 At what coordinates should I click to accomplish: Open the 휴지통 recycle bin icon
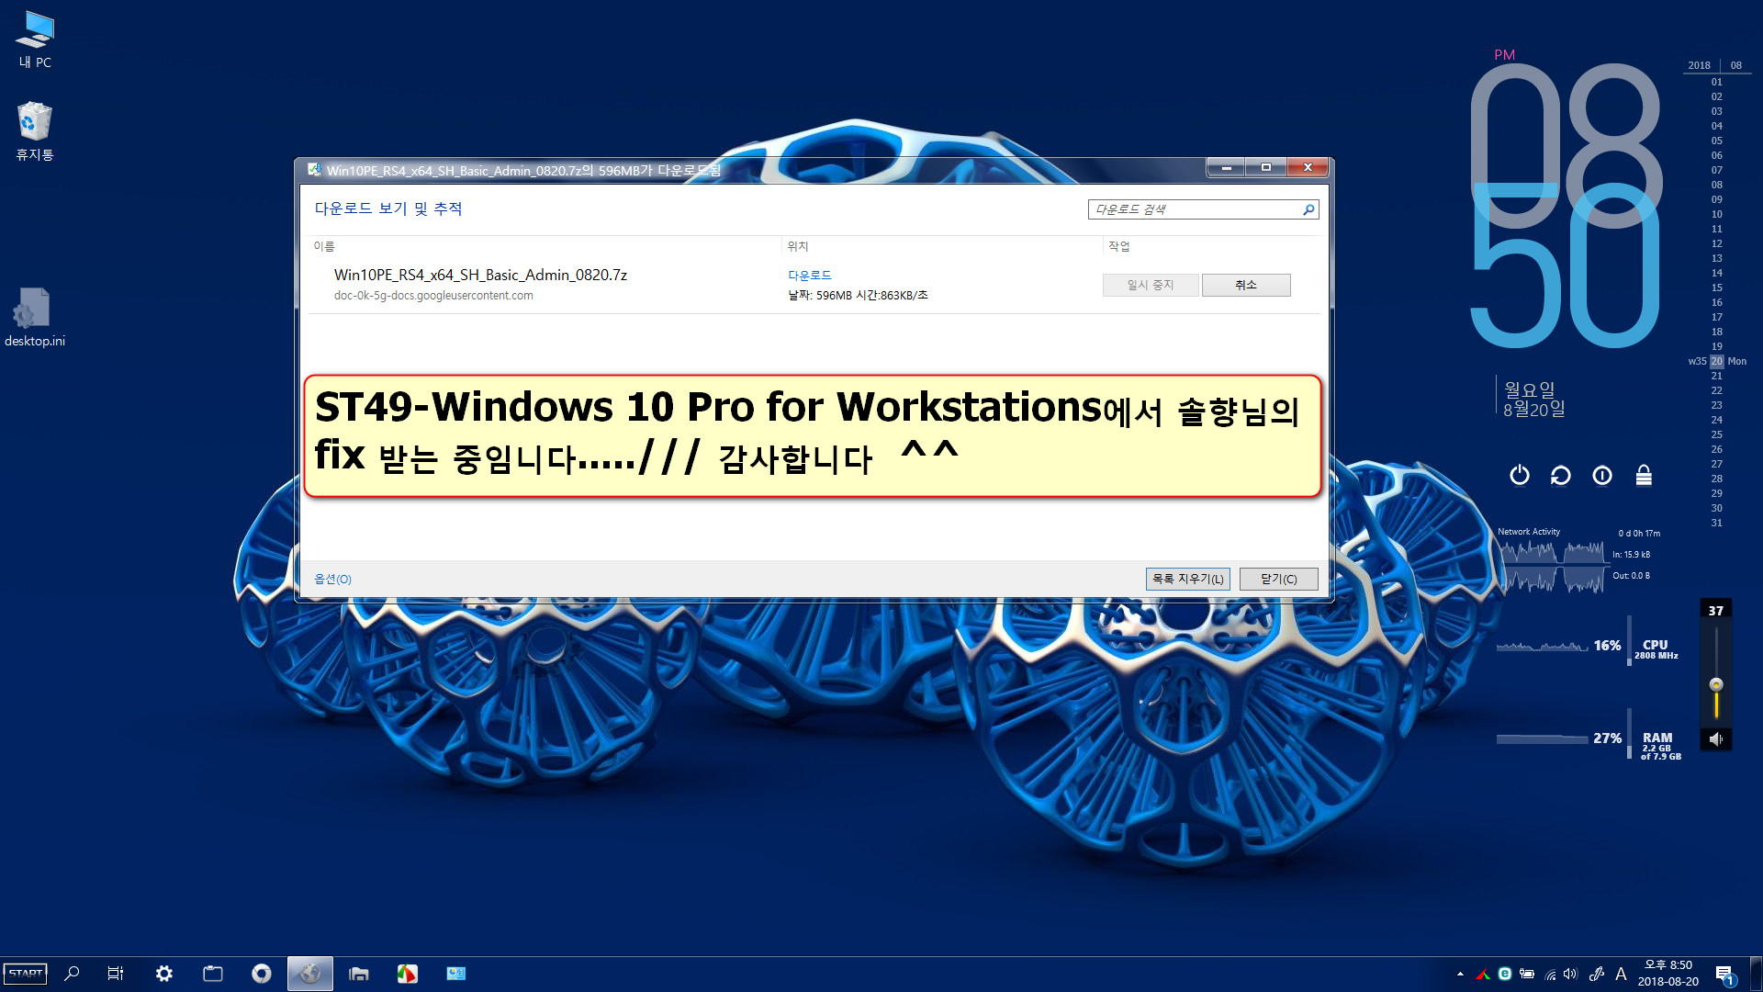(x=35, y=131)
